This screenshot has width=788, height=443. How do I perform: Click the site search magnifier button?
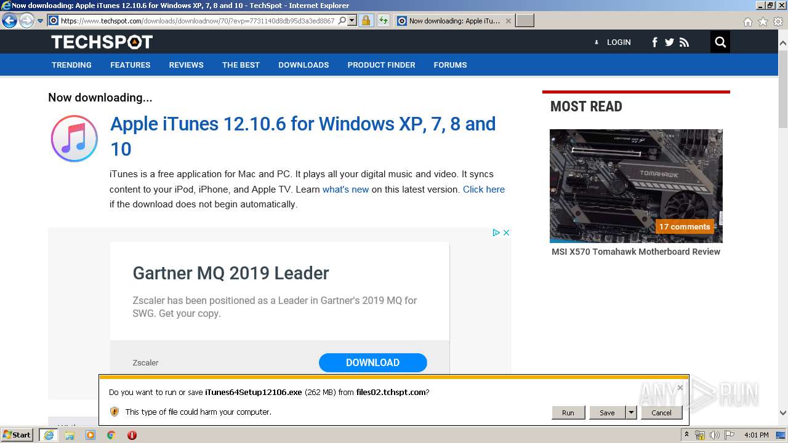point(720,42)
